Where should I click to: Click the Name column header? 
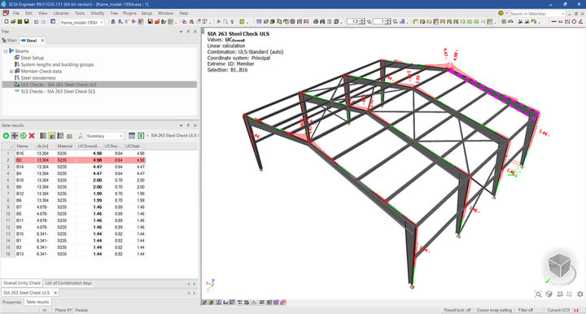pyautogui.click(x=24, y=146)
